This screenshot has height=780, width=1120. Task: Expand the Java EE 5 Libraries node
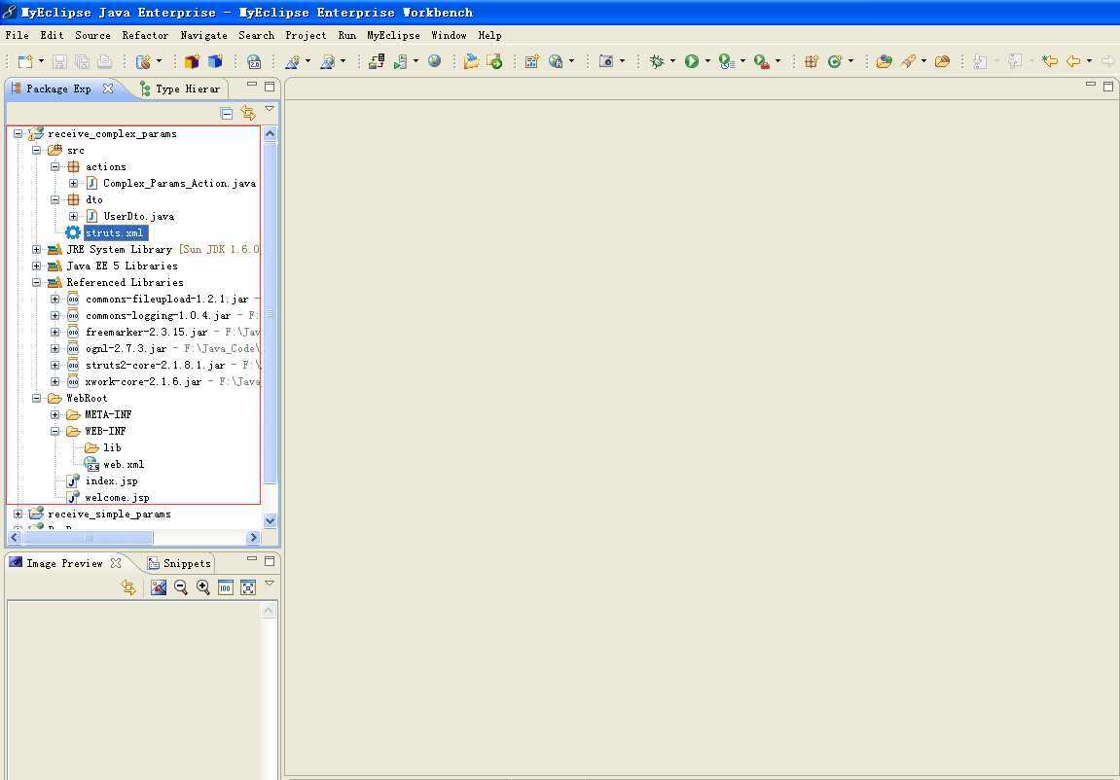click(x=36, y=266)
